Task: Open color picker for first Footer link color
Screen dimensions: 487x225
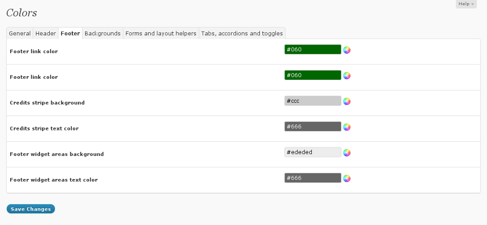Action: pyautogui.click(x=347, y=50)
